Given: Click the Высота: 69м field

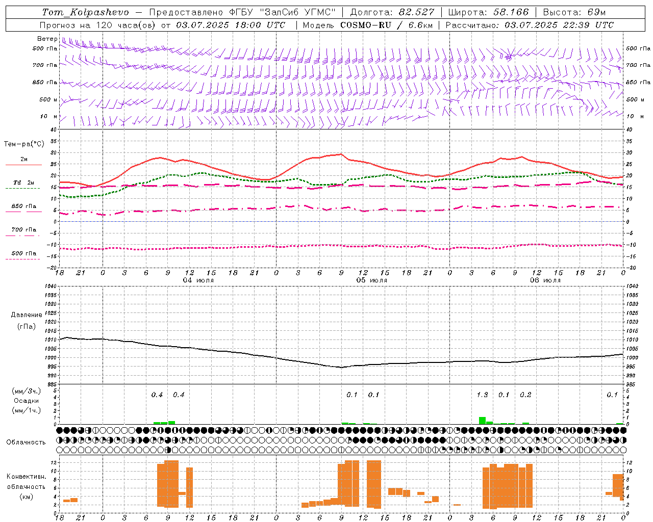Looking at the screenshot, I should [x=574, y=12].
